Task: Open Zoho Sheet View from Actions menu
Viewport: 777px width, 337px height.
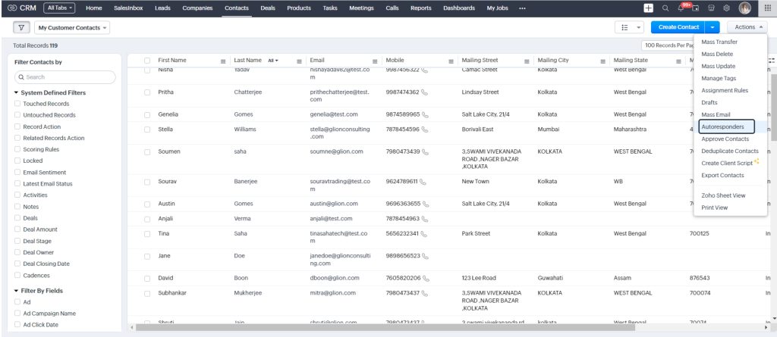Action: click(x=723, y=195)
